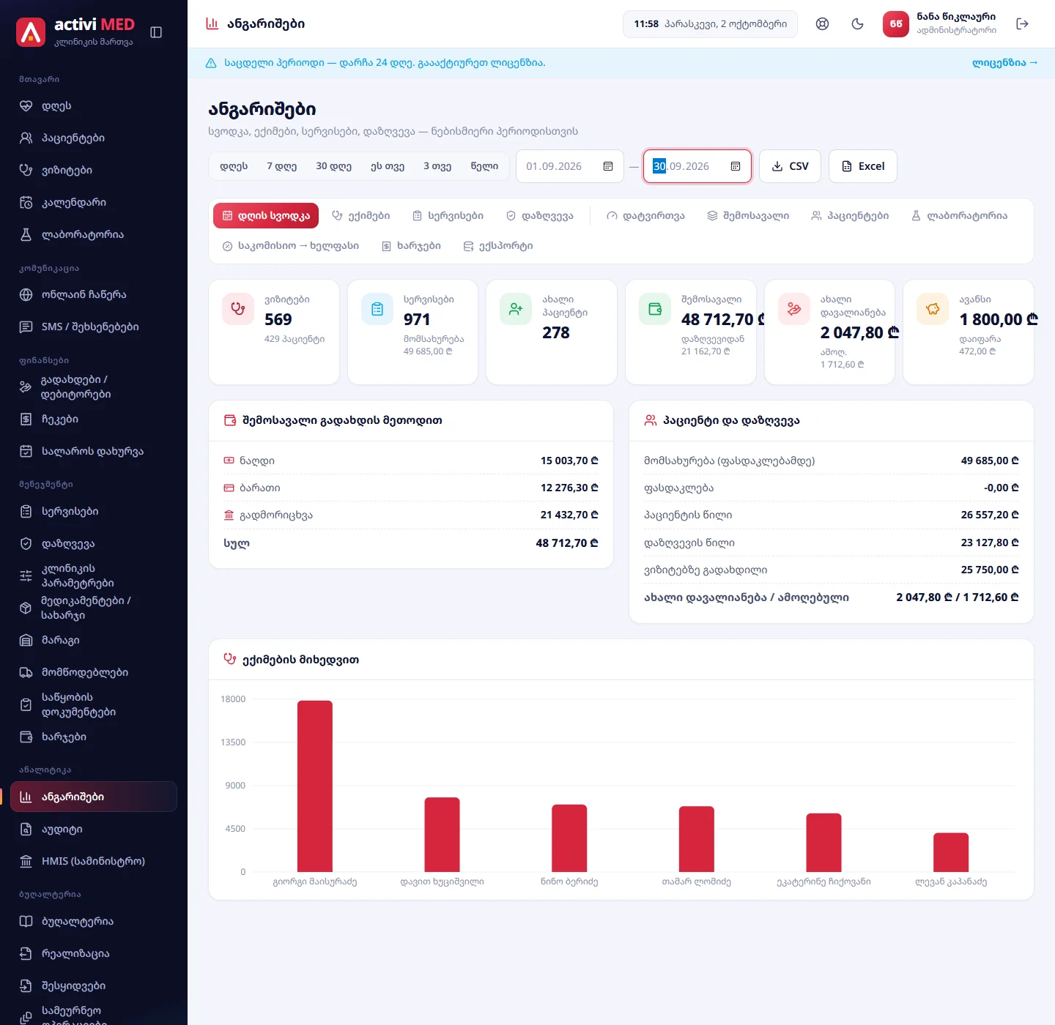The image size is (1055, 1025).
Task: Switch to the სერვისები report tab
Action: coord(448,216)
